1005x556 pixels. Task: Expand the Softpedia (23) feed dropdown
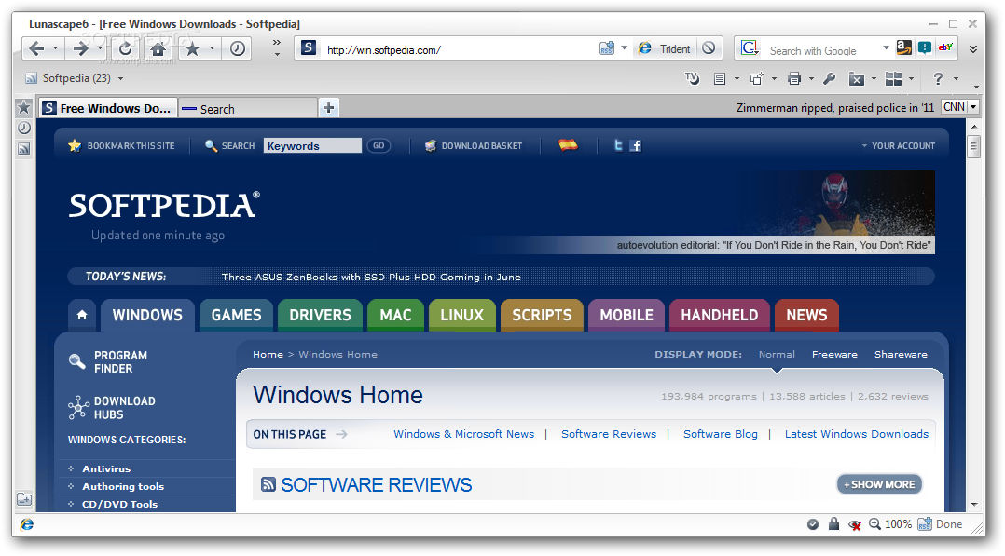(120, 79)
